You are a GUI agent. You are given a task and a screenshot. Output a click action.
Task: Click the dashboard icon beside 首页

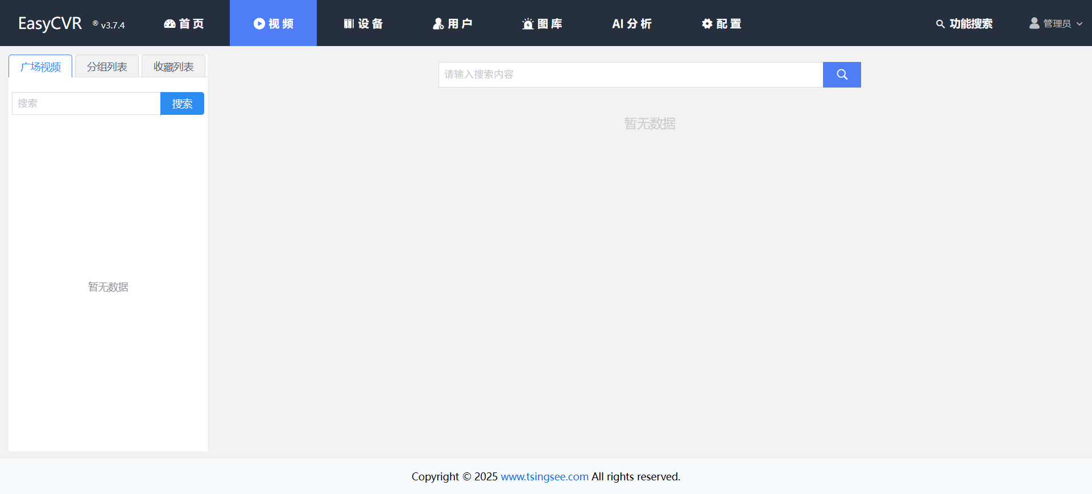(x=169, y=24)
